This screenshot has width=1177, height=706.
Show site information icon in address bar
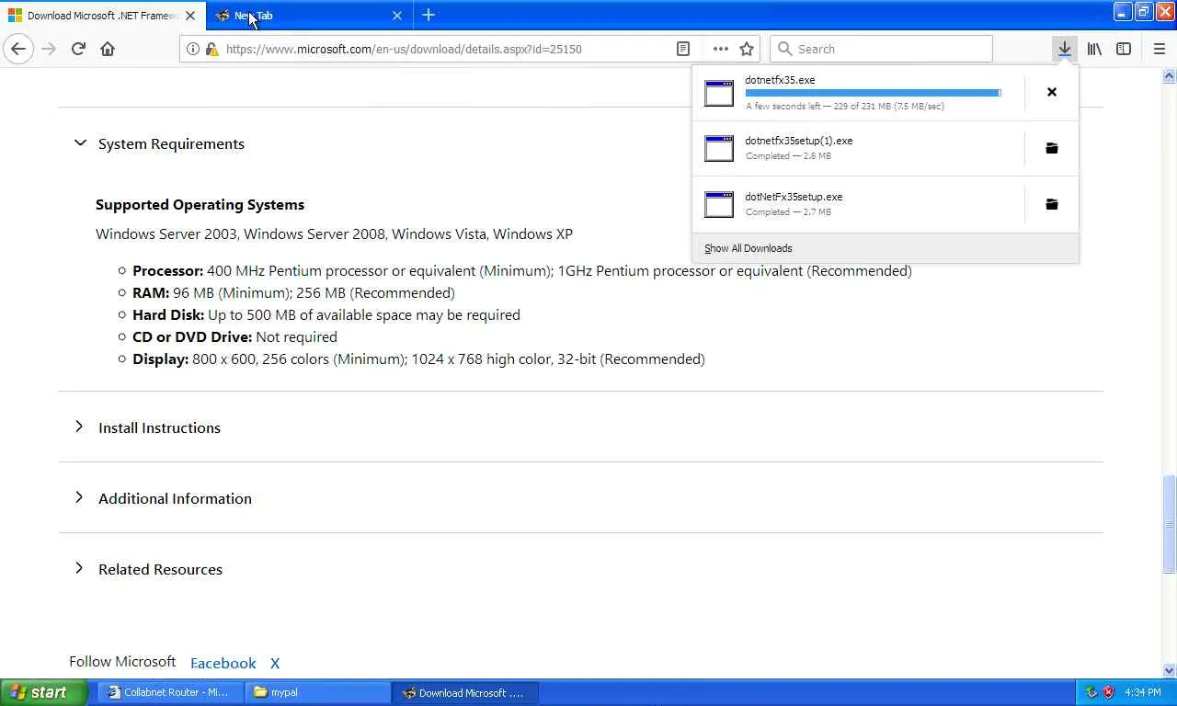[193, 49]
